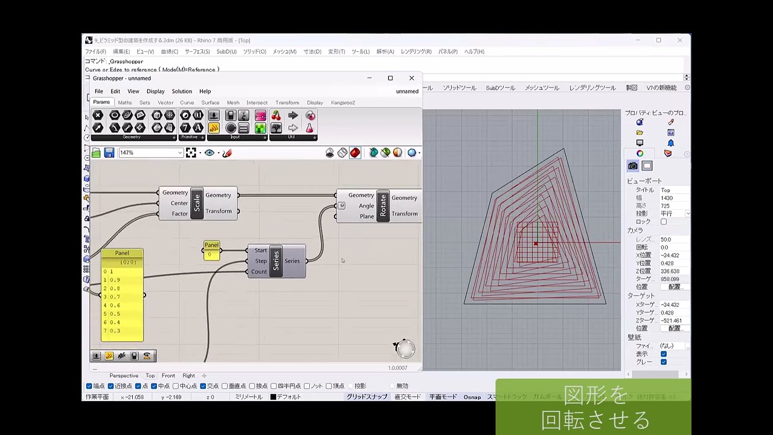Switch to the Maths tab
Viewport: 773px width, 435px height.
125,103
